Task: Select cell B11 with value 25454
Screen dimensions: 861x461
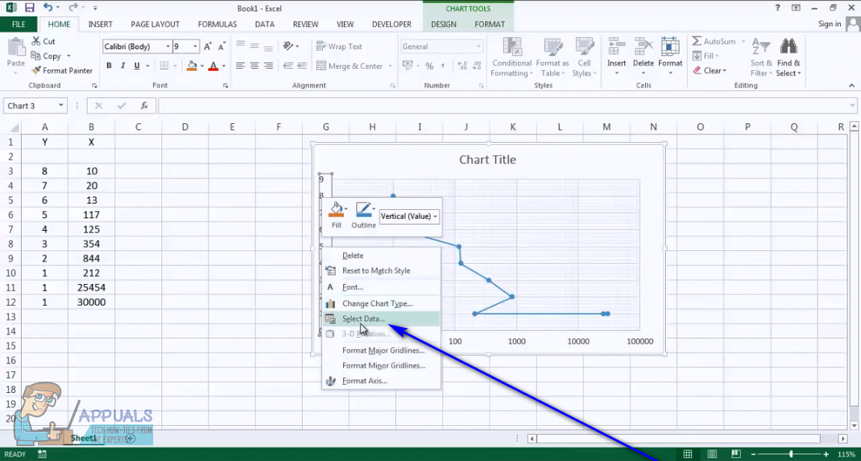Action: coord(92,288)
